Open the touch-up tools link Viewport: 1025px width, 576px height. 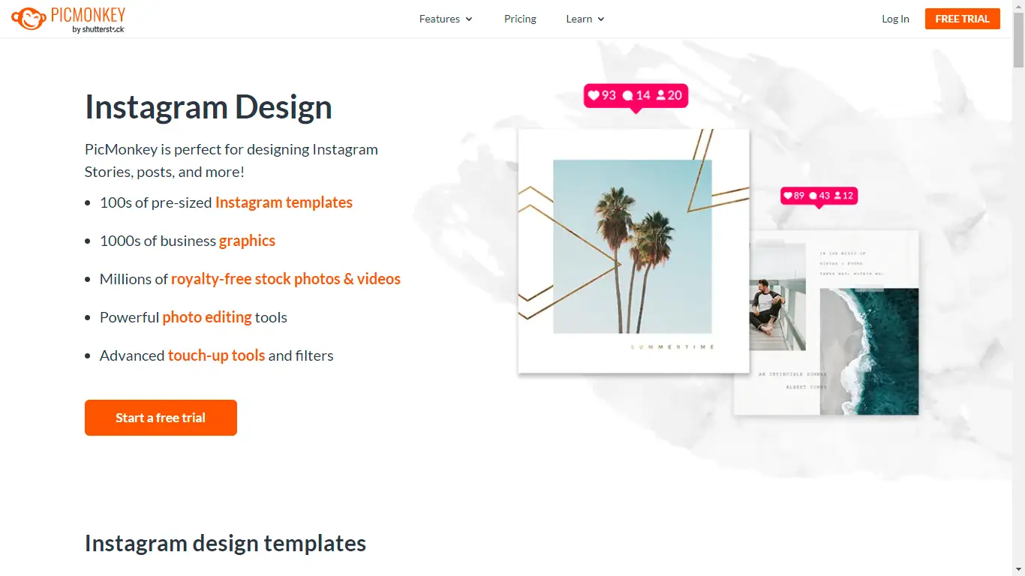click(216, 355)
